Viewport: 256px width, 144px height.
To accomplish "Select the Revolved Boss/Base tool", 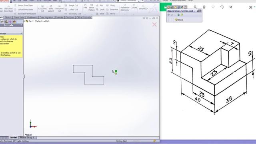I will [x=8, y=8].
